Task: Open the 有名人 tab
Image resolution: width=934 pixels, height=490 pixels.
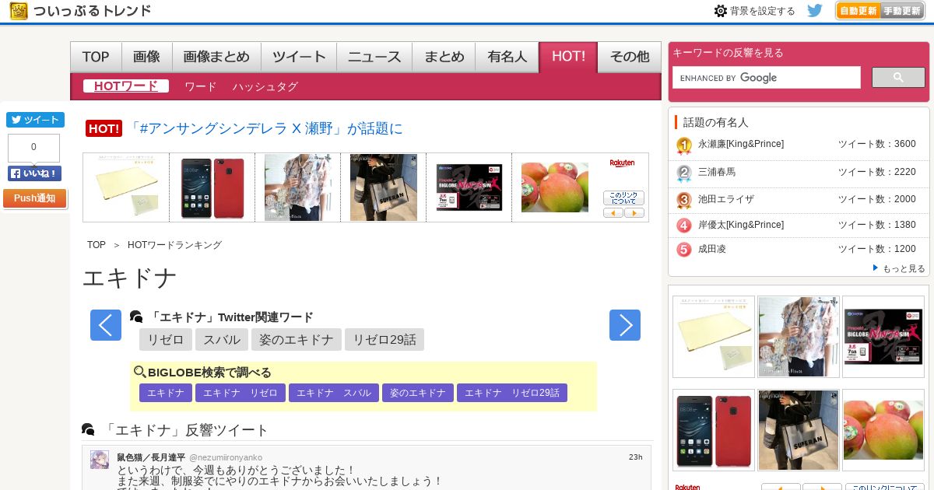Action: [507, 57]
